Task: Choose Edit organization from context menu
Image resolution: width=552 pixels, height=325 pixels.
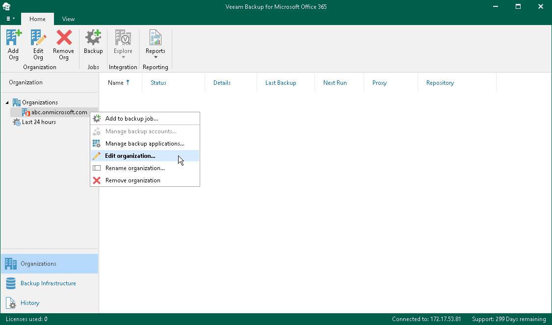Action: [145, 156]
